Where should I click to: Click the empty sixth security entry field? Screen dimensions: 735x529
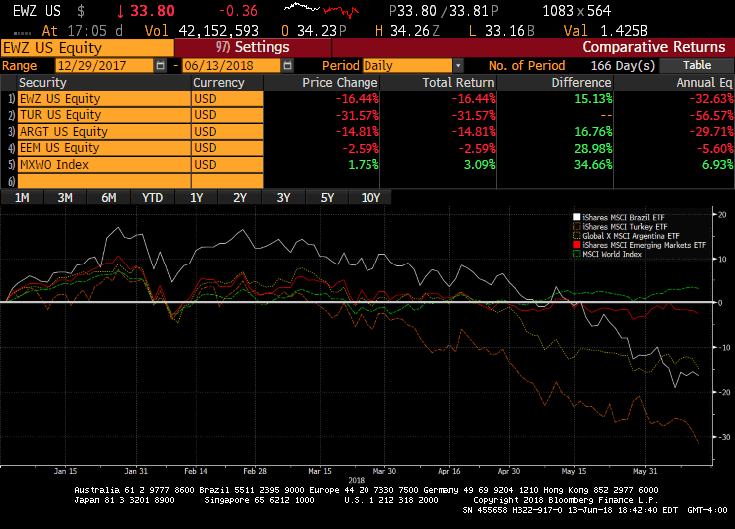coord(104,181)
